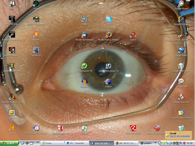Click the Show Desktop Quick Launch icon
The image size is (195, 146).
[31, 143]
